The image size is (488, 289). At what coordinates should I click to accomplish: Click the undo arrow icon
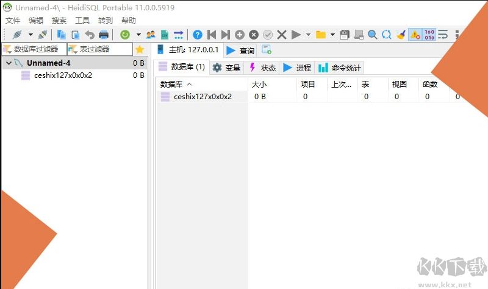[x=90, y=35]
